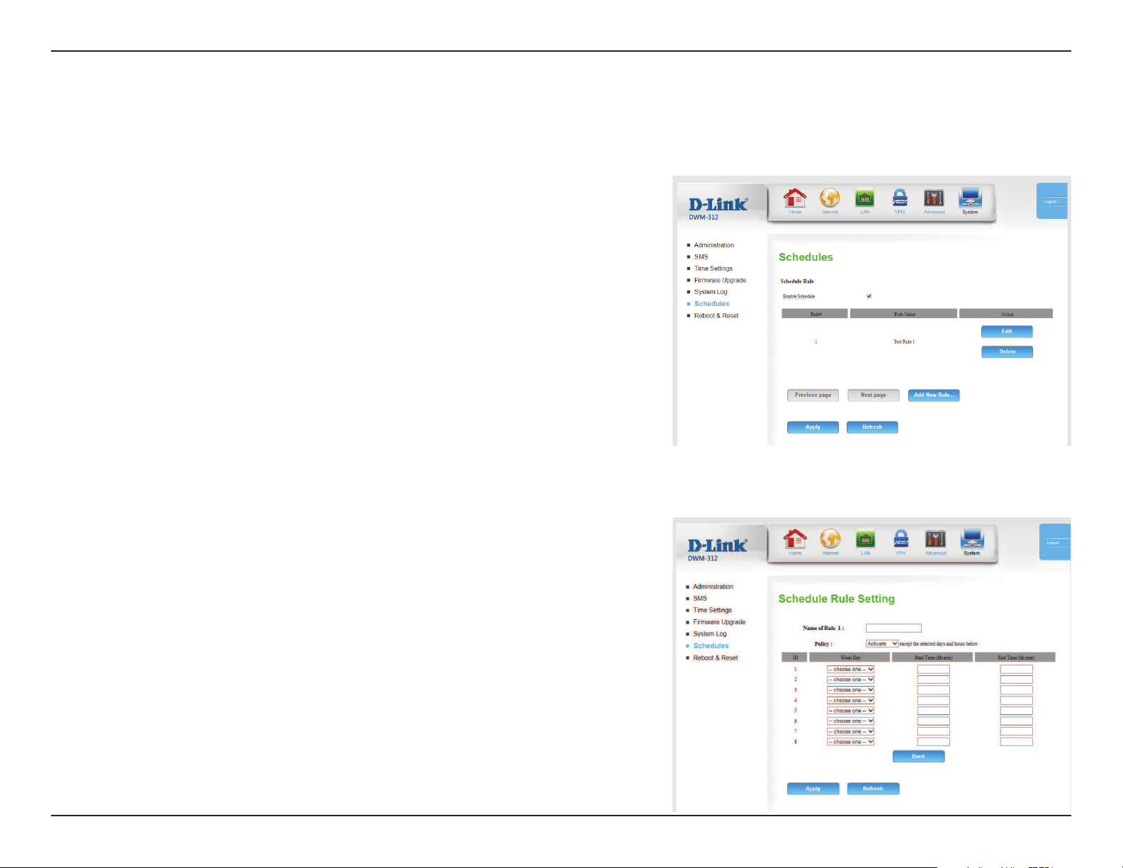
Task: Click the Advanced tools icon on the Schedule Rule Setting page
Action: tap(935, 539)
